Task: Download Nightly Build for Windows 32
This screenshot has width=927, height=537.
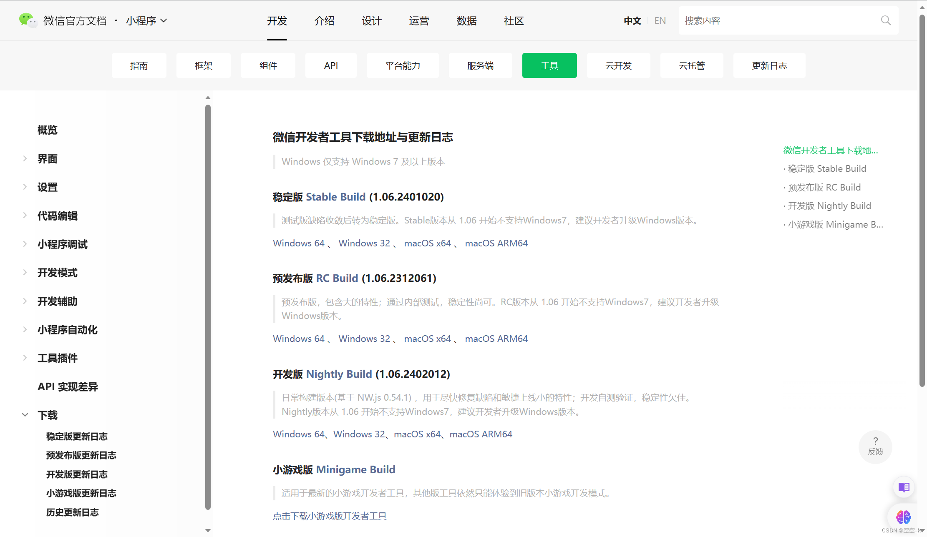Action: pyautogui.click(x=359, y=434)
